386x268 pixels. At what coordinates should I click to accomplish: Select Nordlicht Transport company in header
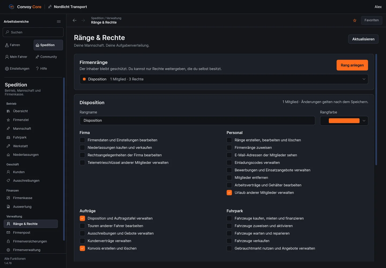point(68,7)
